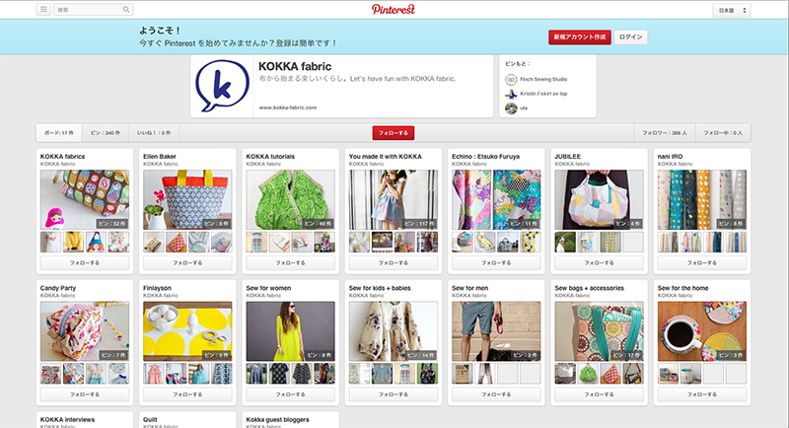Open Sew for women board cover
Image resolution: width=789 pixels, height=428 pixels.
click(290, 331)
